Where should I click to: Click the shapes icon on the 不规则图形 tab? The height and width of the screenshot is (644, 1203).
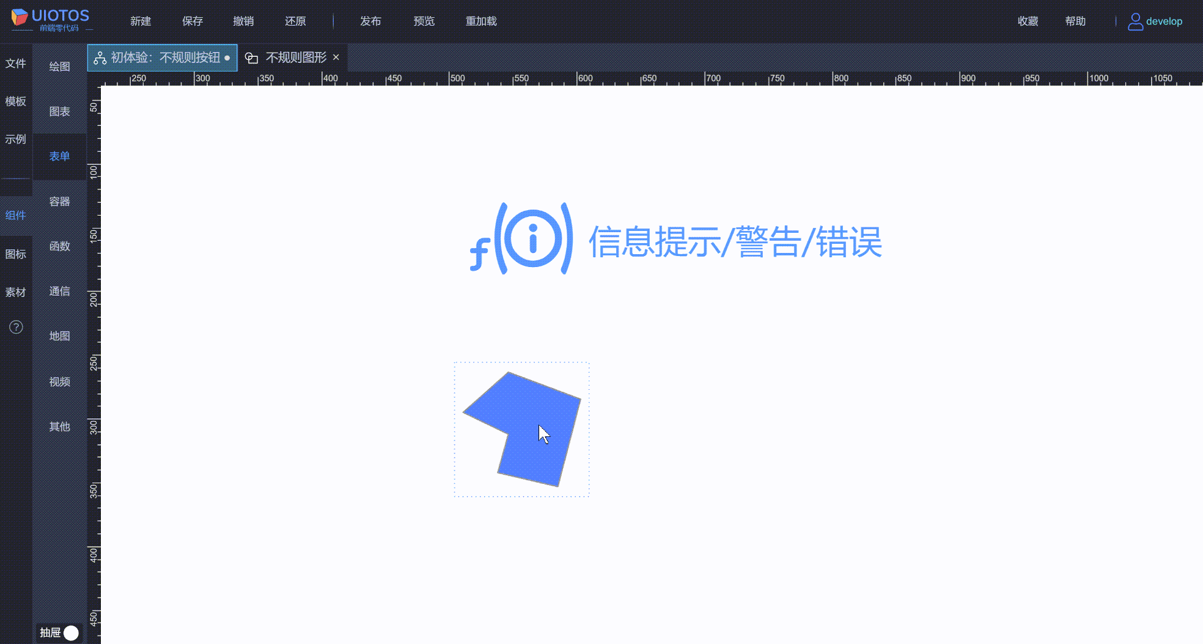(x=251, y=57)
